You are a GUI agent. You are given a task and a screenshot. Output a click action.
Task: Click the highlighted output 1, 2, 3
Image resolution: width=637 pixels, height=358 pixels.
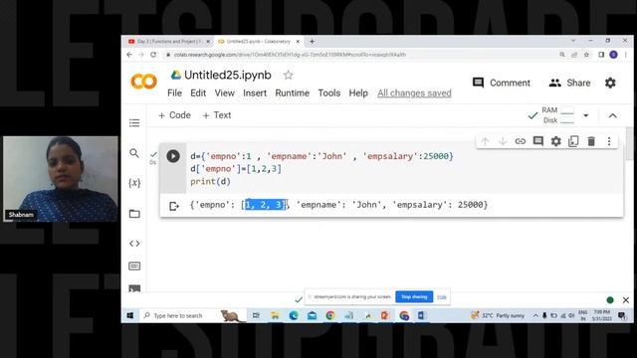click(266, 205)
